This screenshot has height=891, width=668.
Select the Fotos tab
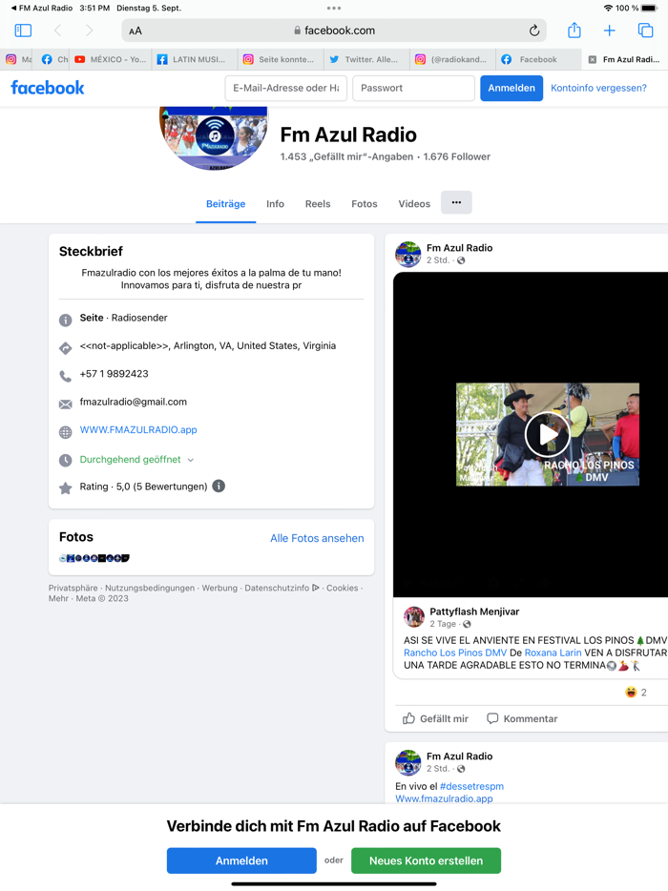(x=365, y=204)
